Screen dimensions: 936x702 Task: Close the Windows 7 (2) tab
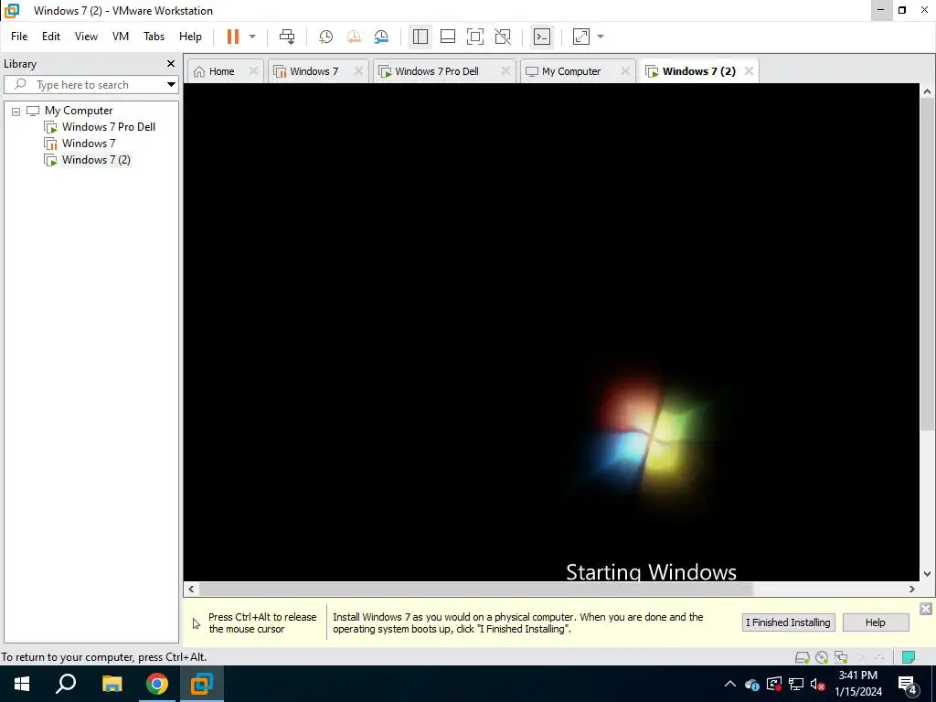[x=749, y=71]
